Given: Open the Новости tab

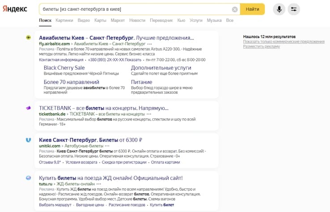Looking at the screenshot, I should point(137,21).
